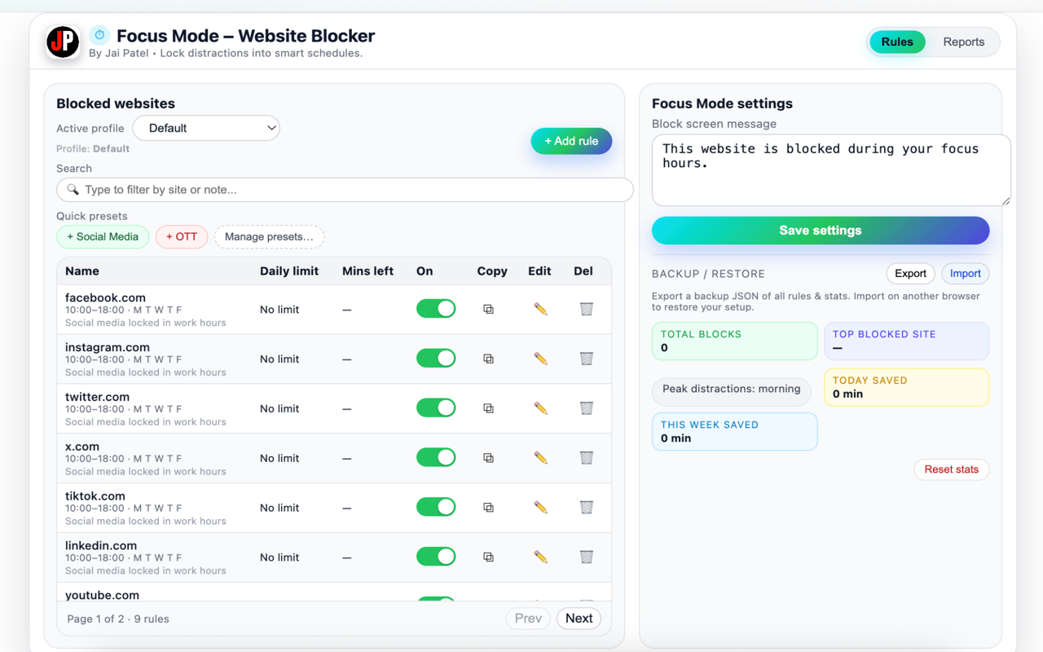Image resolution: width=1043 pixels, height=652 pixels.
Task: Turn off the twitter.com rule
Action: pyautogui.click(x=436, y=408)
